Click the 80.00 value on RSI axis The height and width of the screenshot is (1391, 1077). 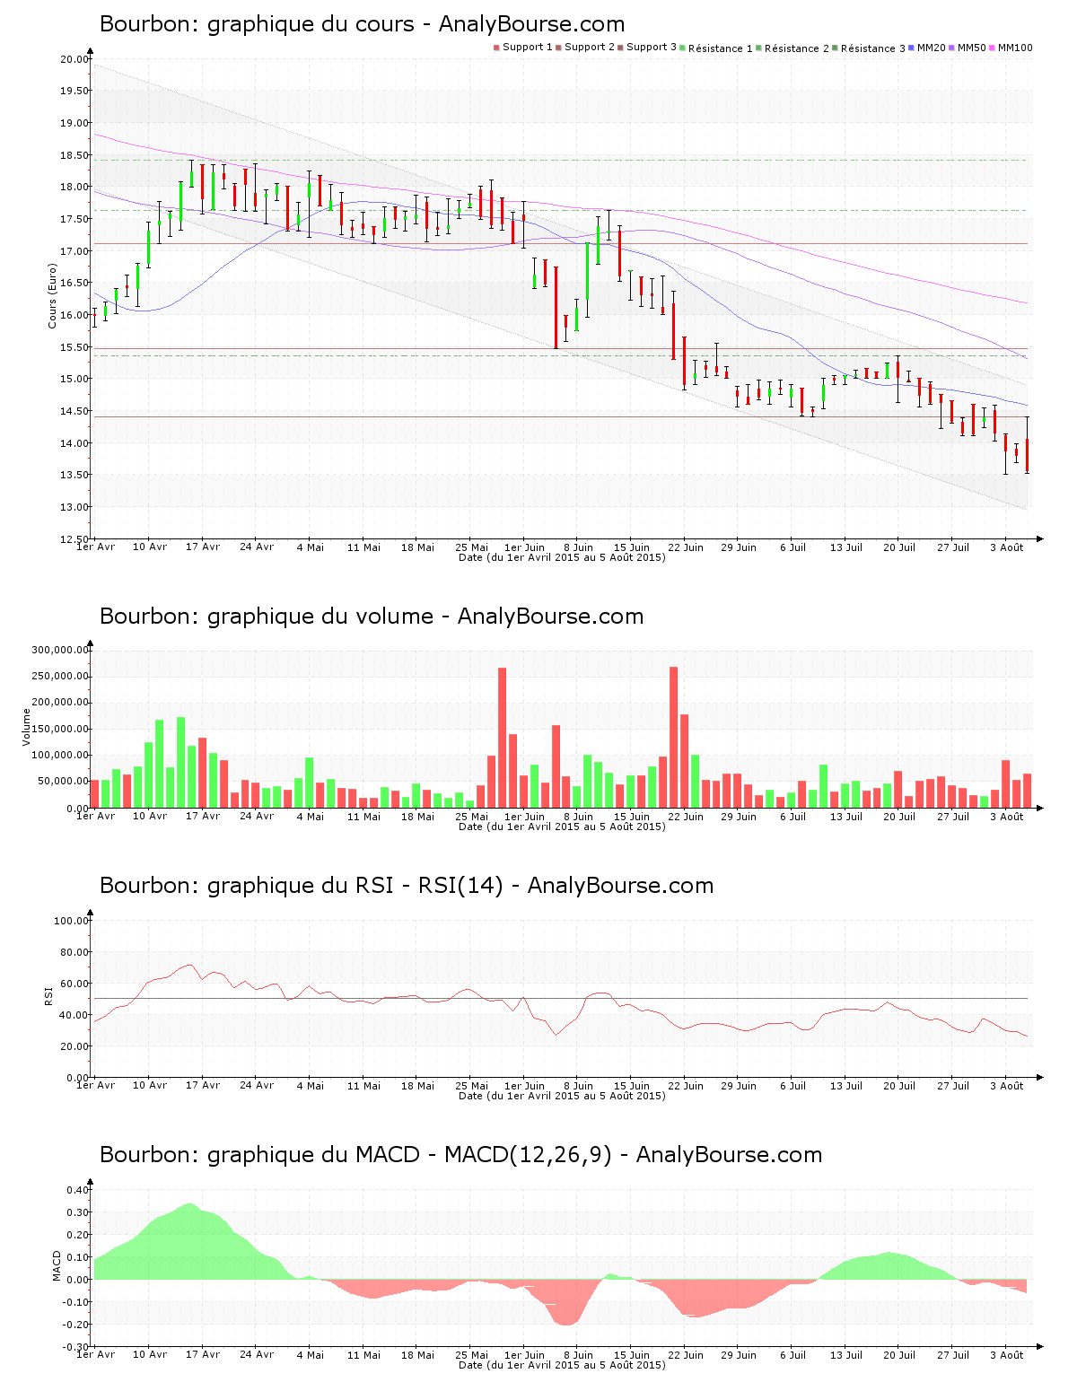74,952
